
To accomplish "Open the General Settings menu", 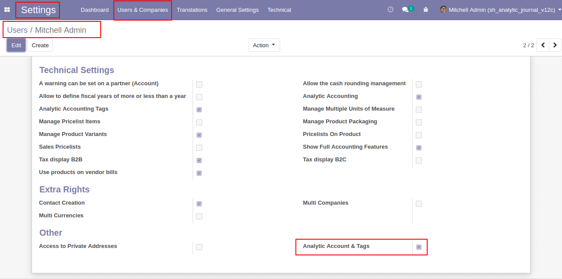I will click(237, 10).
